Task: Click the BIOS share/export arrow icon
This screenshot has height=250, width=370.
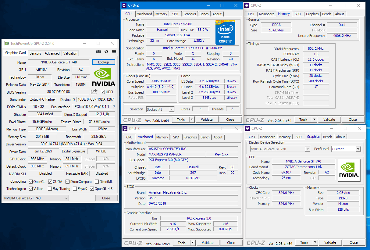Action: click(94, 92)
